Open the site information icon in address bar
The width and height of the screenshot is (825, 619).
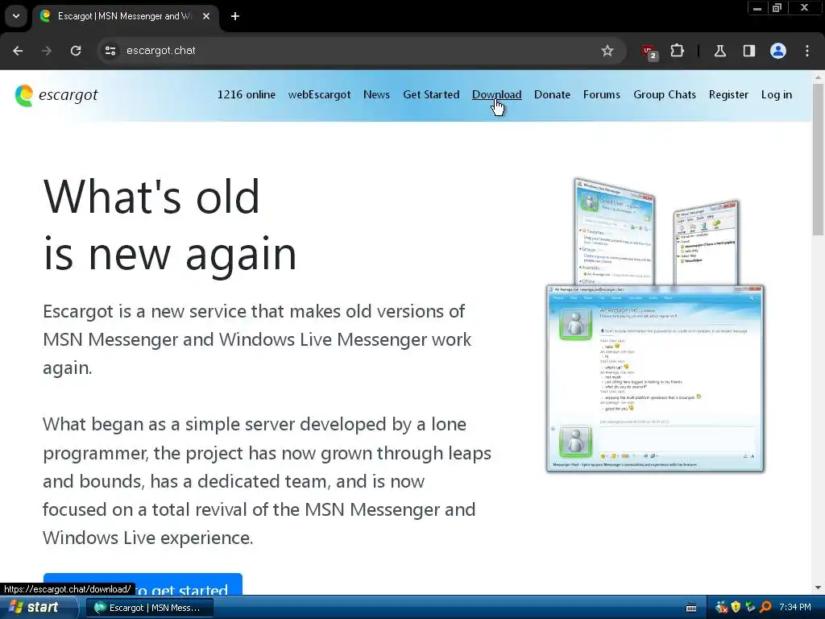click(110, 51)
